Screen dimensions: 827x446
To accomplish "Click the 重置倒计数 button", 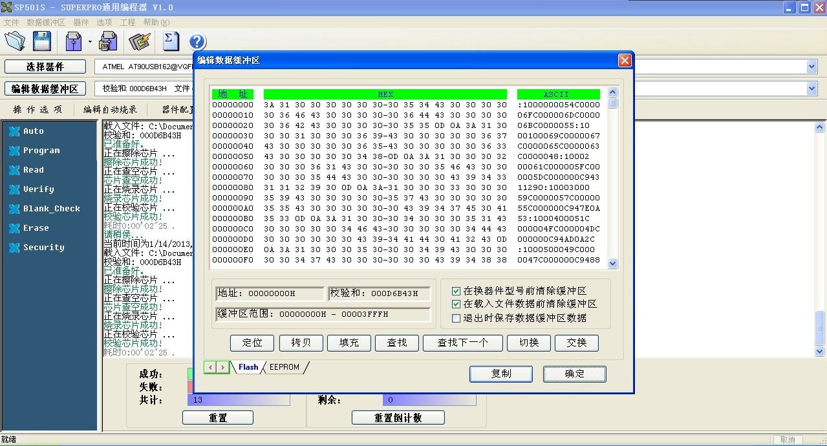I will point(398,418).
